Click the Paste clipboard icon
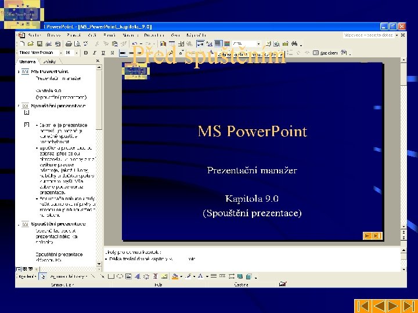Image resolution: width=418 pixels, height=313 pixels. [115, 43]
